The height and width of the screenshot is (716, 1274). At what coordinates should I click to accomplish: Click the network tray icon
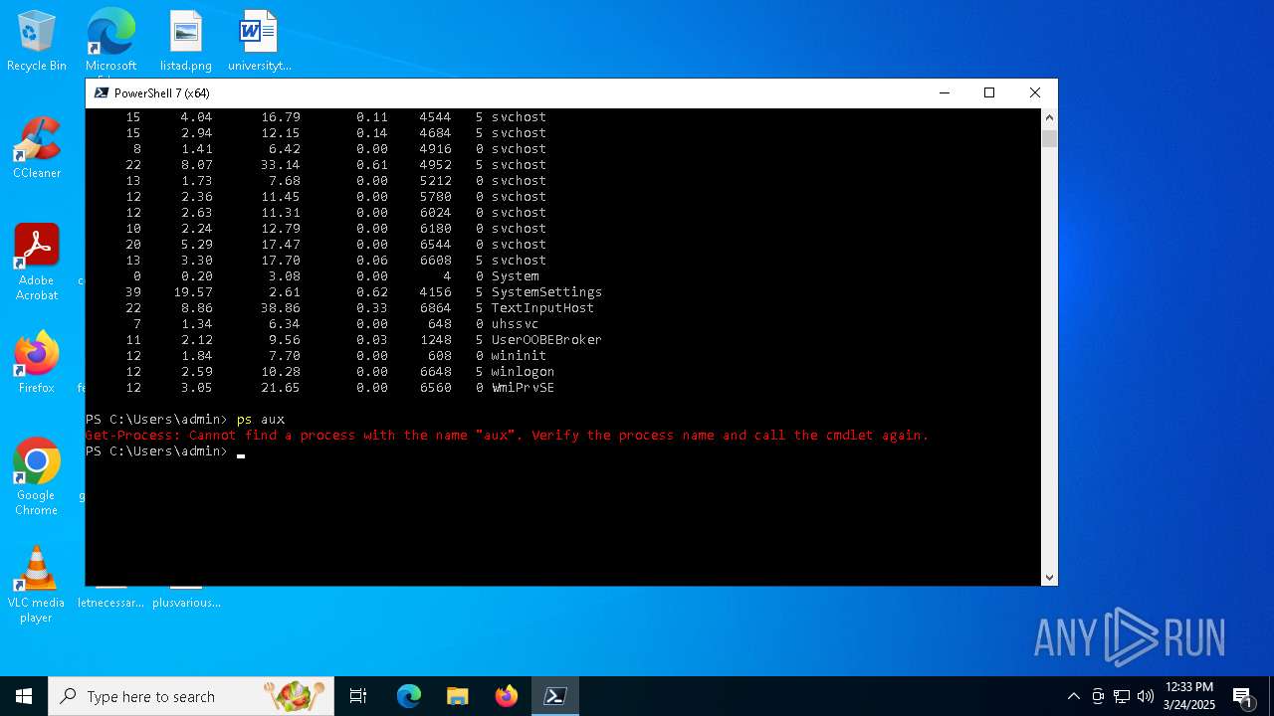click(1122, 696)
